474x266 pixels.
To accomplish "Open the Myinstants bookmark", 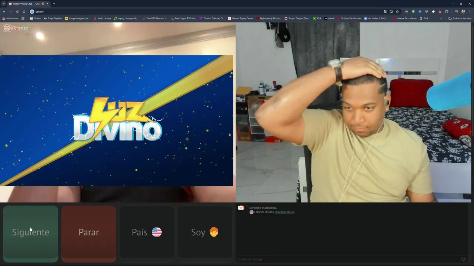I will [x=268, y=18].
